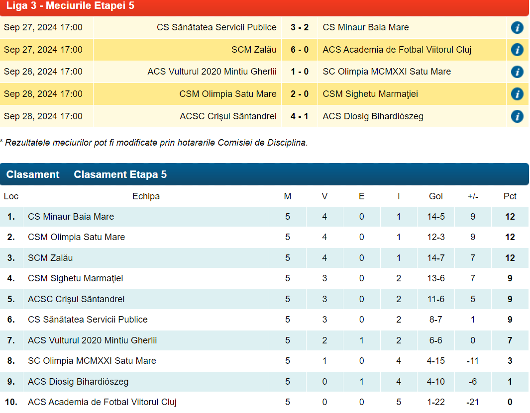Viewport: 530px width, 413px height.
Task: Open info icon for Vulturul Mintiu Gherlii match
Action: (517, 72)
